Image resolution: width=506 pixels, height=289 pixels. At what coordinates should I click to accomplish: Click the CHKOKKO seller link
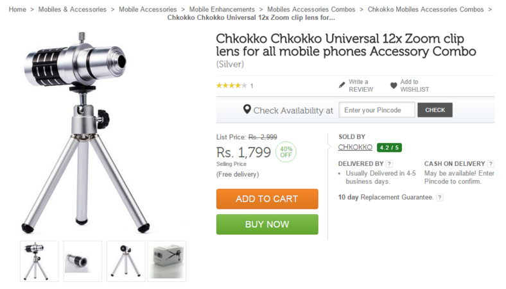(355, 147)
